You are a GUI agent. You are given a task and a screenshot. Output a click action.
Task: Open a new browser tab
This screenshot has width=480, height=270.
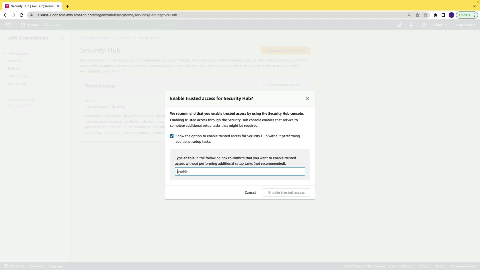(67, 6)
